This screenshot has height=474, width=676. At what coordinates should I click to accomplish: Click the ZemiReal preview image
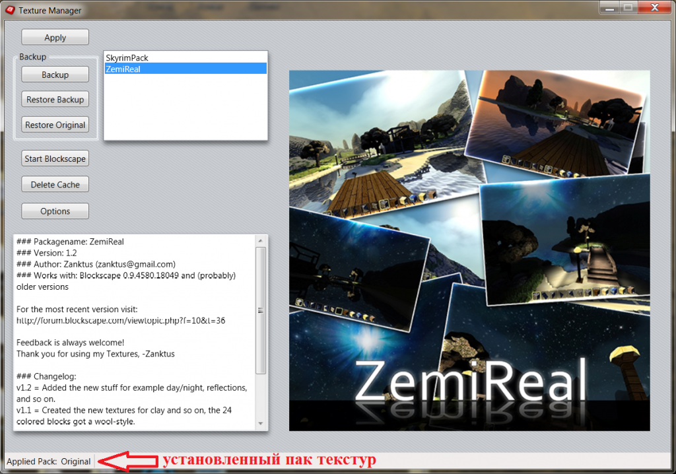469,251
